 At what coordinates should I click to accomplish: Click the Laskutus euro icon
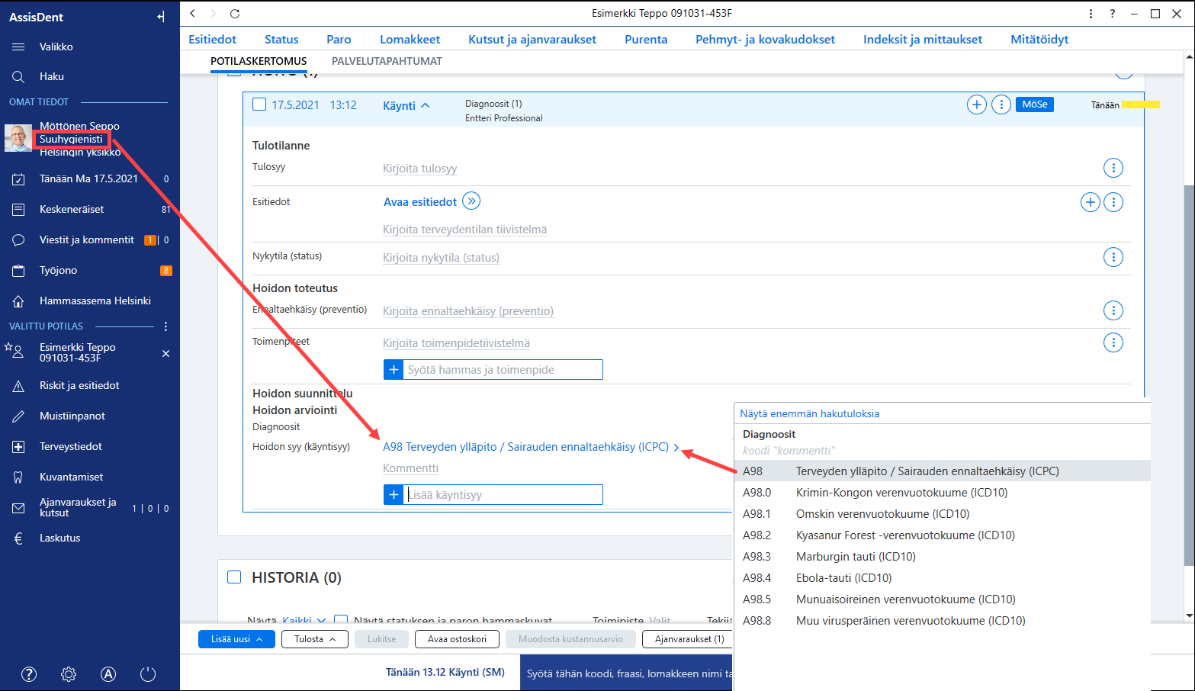[18, 538]
